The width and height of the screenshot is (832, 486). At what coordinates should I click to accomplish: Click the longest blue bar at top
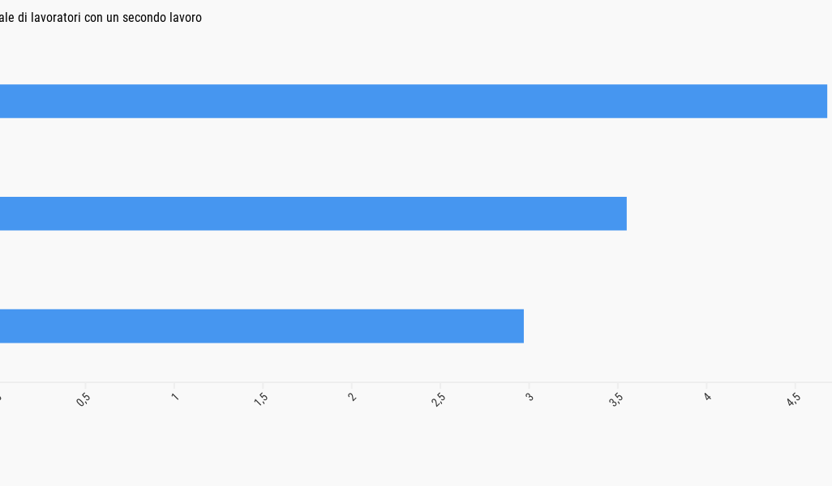[x=414, y=101]
